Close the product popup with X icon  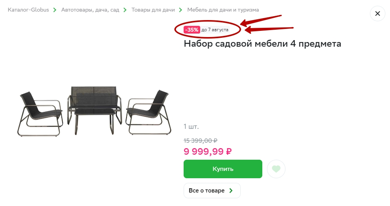coord(377,14)
